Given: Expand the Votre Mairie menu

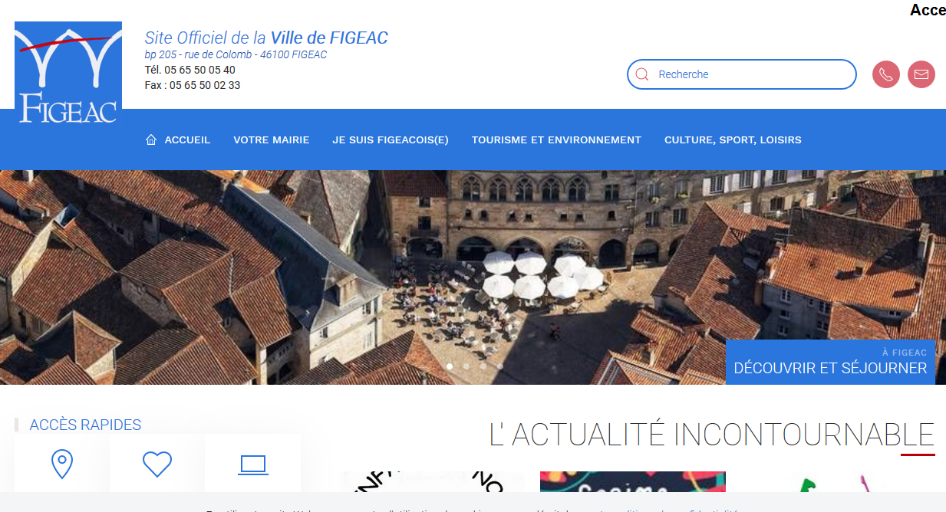Looking at the screenshot, I should click(271, 139).
